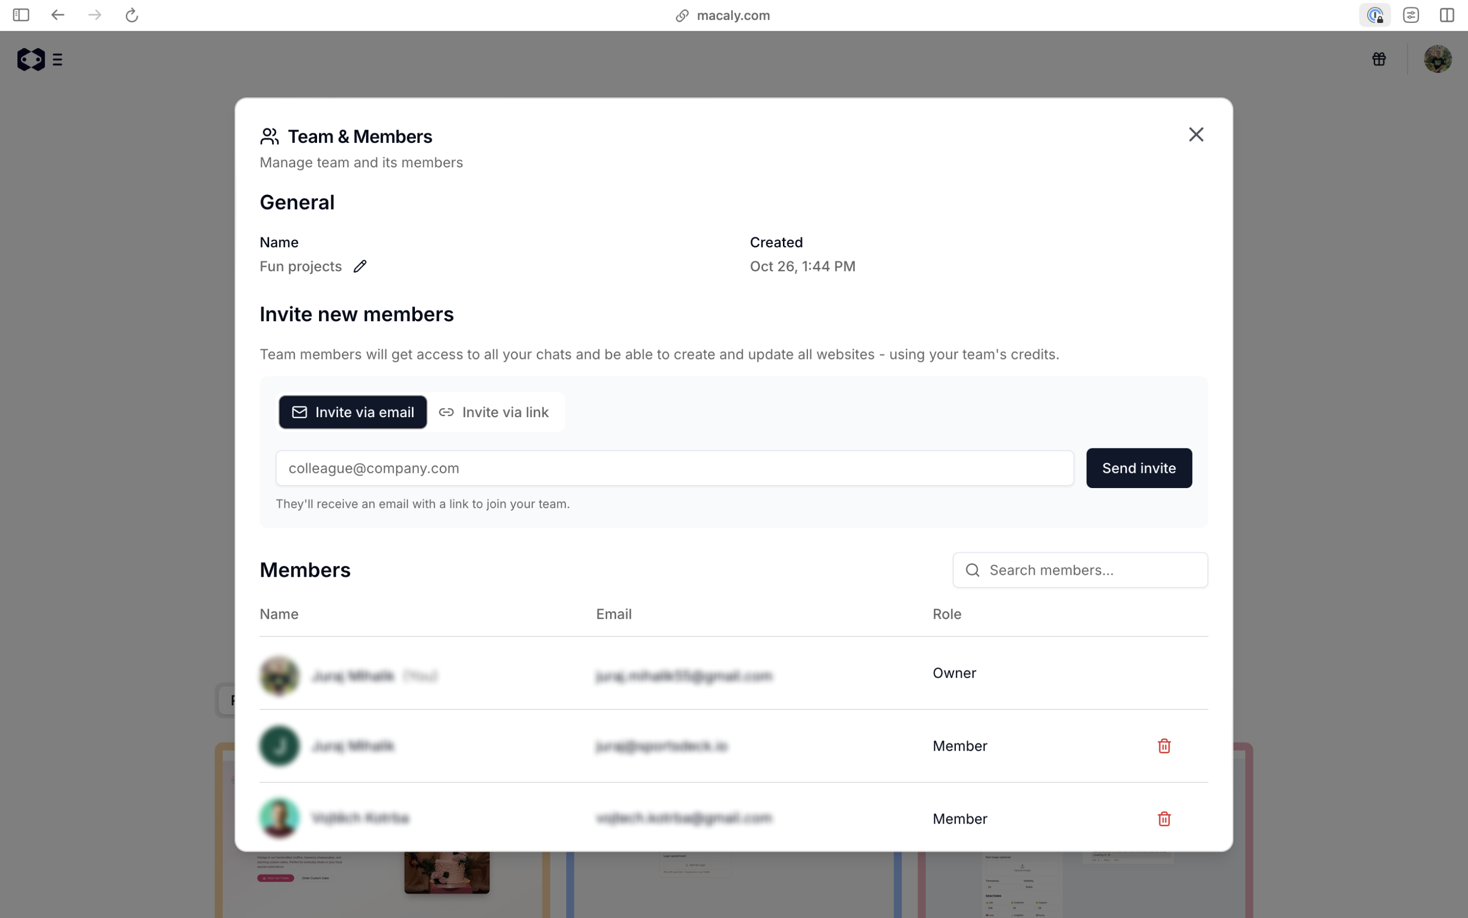Open the browser extensions icon
Screen dimensions: 1468x918
(1411, 15)
